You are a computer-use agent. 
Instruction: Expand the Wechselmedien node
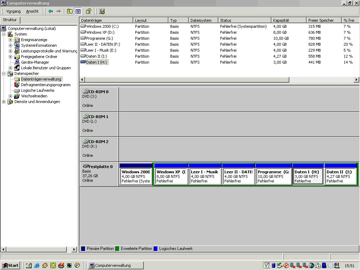[11, 96]
